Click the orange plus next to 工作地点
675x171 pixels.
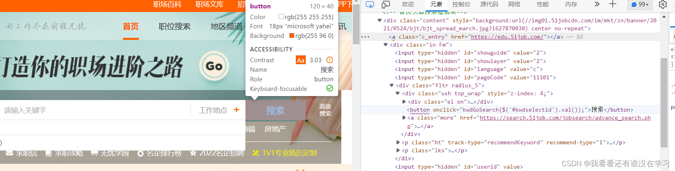(236, 110)
